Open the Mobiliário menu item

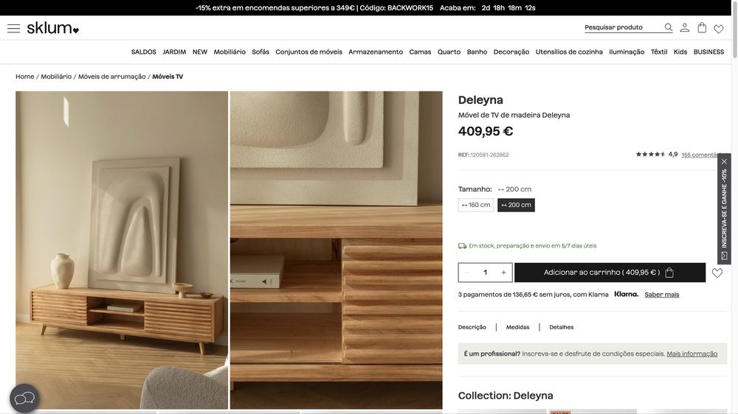pyautogui.click(x=230, y=52)
